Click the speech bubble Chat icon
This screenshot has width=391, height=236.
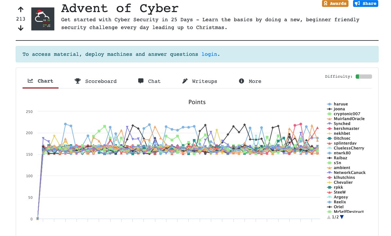141,81
